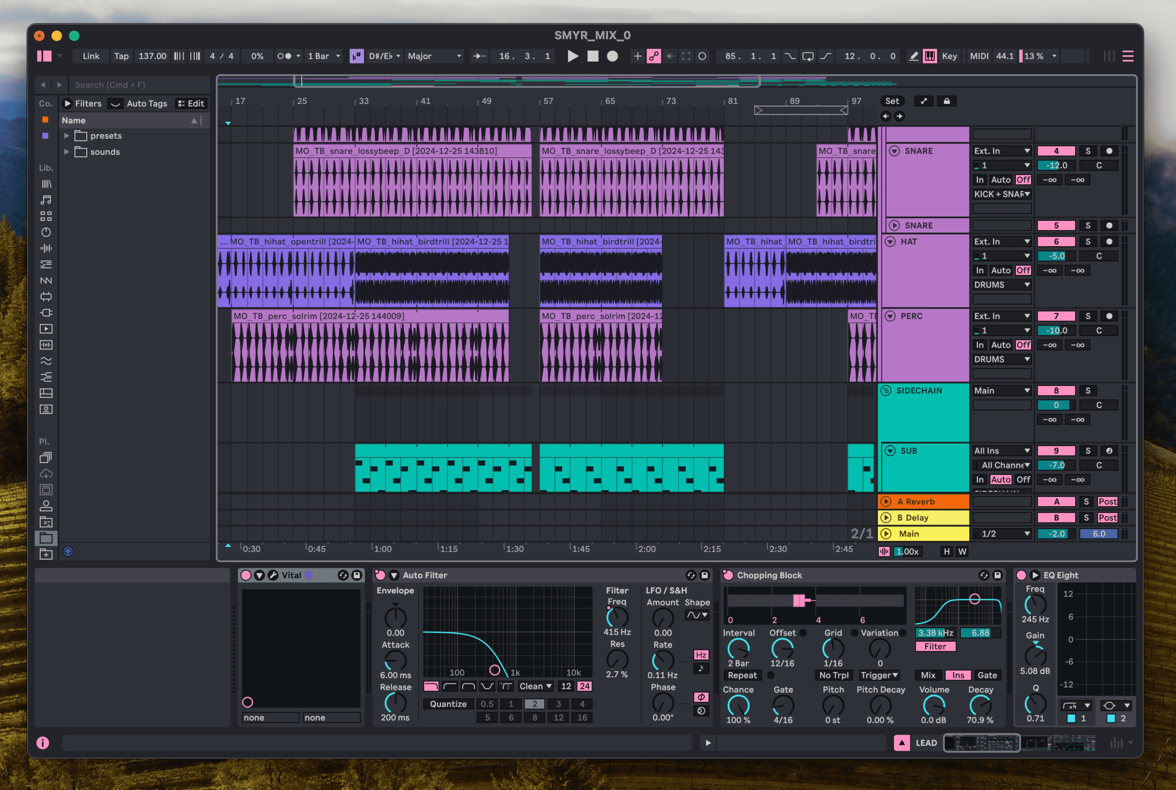Click the Filters toggle in browser

coord(82,103)
